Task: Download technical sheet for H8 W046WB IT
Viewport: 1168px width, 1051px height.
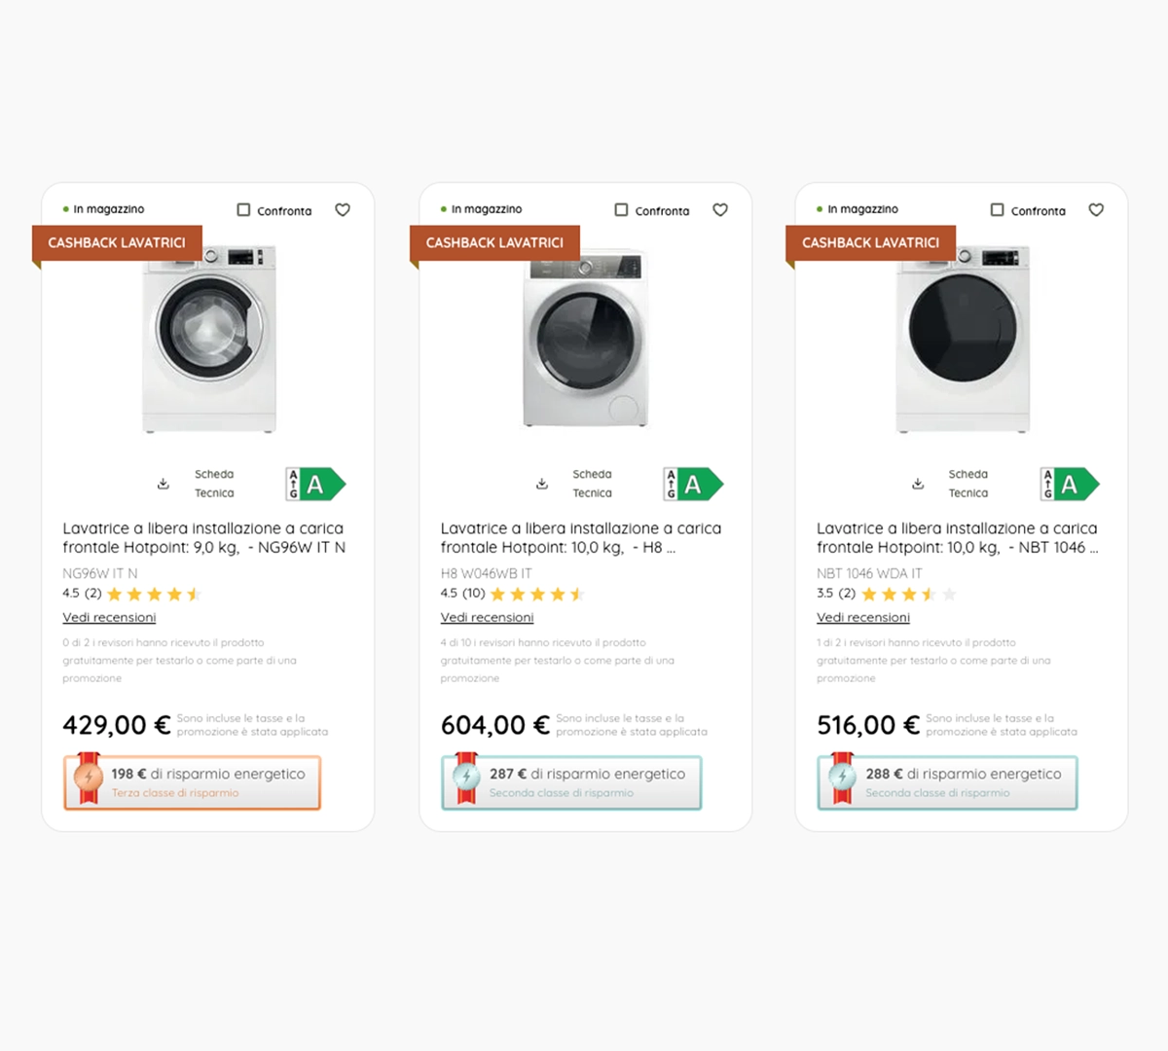Action: tap(542, 484)
